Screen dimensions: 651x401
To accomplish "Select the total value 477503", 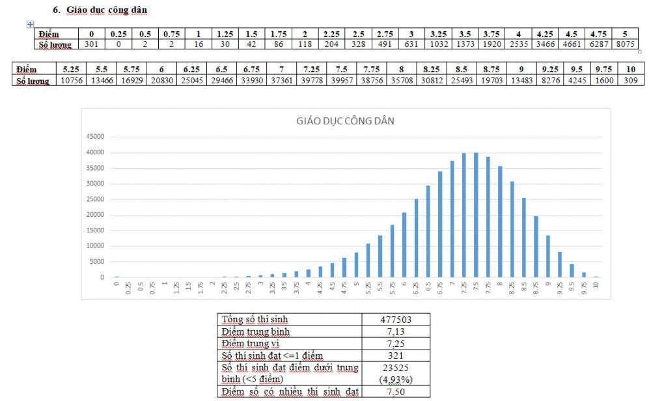I will 395,319.
